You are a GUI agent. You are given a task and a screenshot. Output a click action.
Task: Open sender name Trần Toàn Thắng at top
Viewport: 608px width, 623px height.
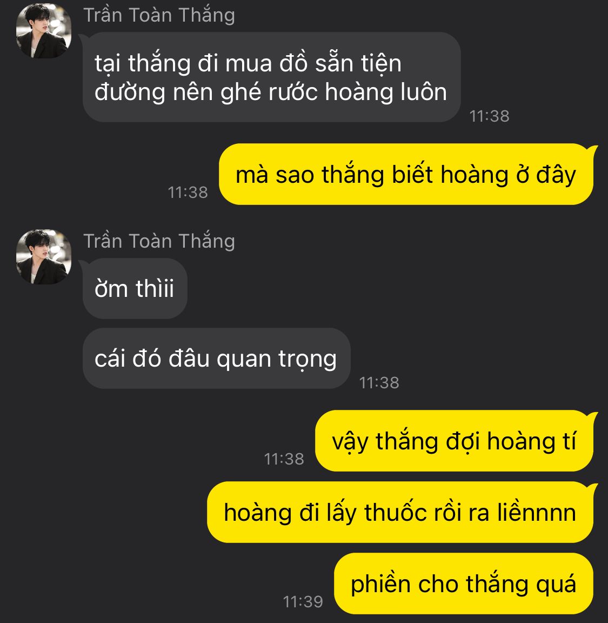click(159, 16)
